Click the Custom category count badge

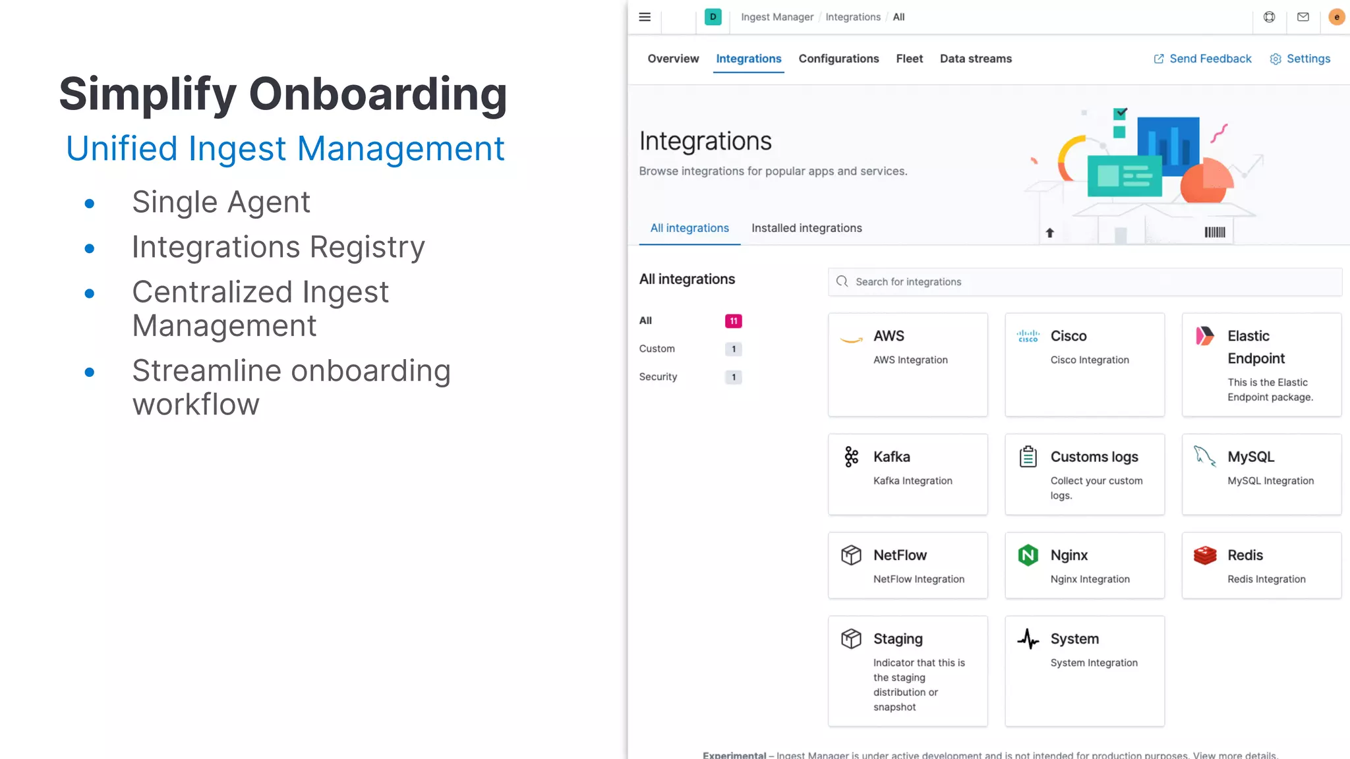[733, 349]
